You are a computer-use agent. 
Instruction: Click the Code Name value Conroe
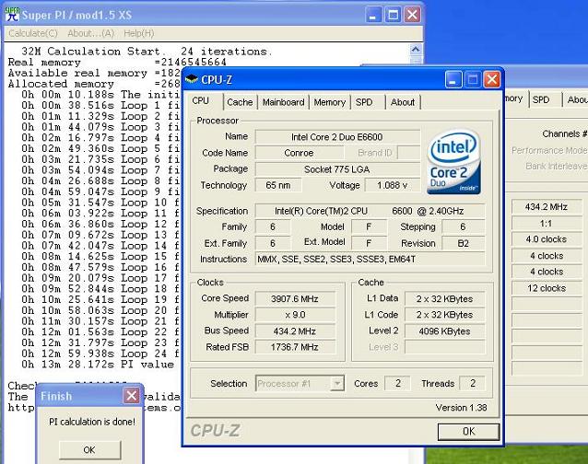tap(299, 153)
